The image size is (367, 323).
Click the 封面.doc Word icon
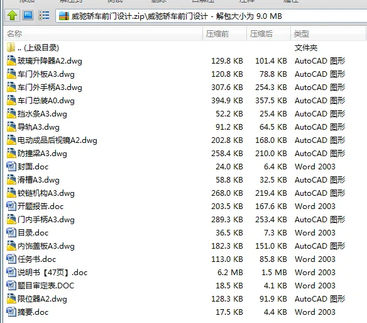(11, 166)
